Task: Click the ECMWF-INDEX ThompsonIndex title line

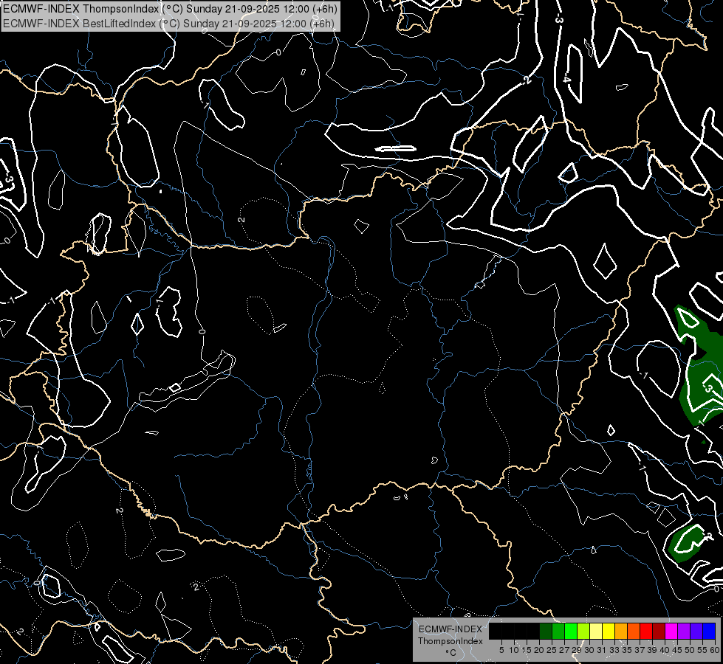Action: [170, 9]
